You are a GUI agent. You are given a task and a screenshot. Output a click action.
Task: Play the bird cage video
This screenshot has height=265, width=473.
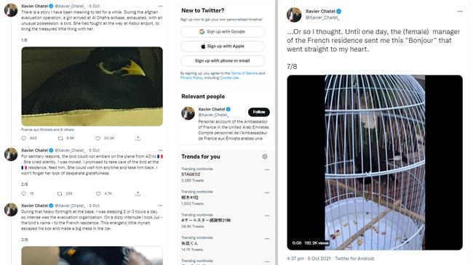375,163
